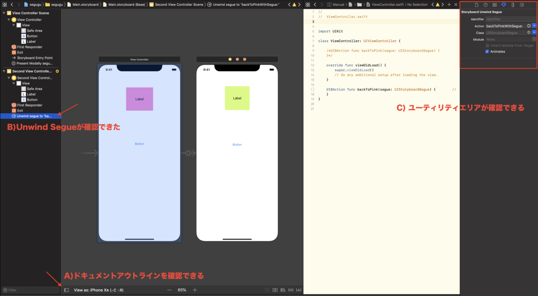Collapse the View Controller Scene tree item
The image size is (538, 296).
(x=4, y=13)
